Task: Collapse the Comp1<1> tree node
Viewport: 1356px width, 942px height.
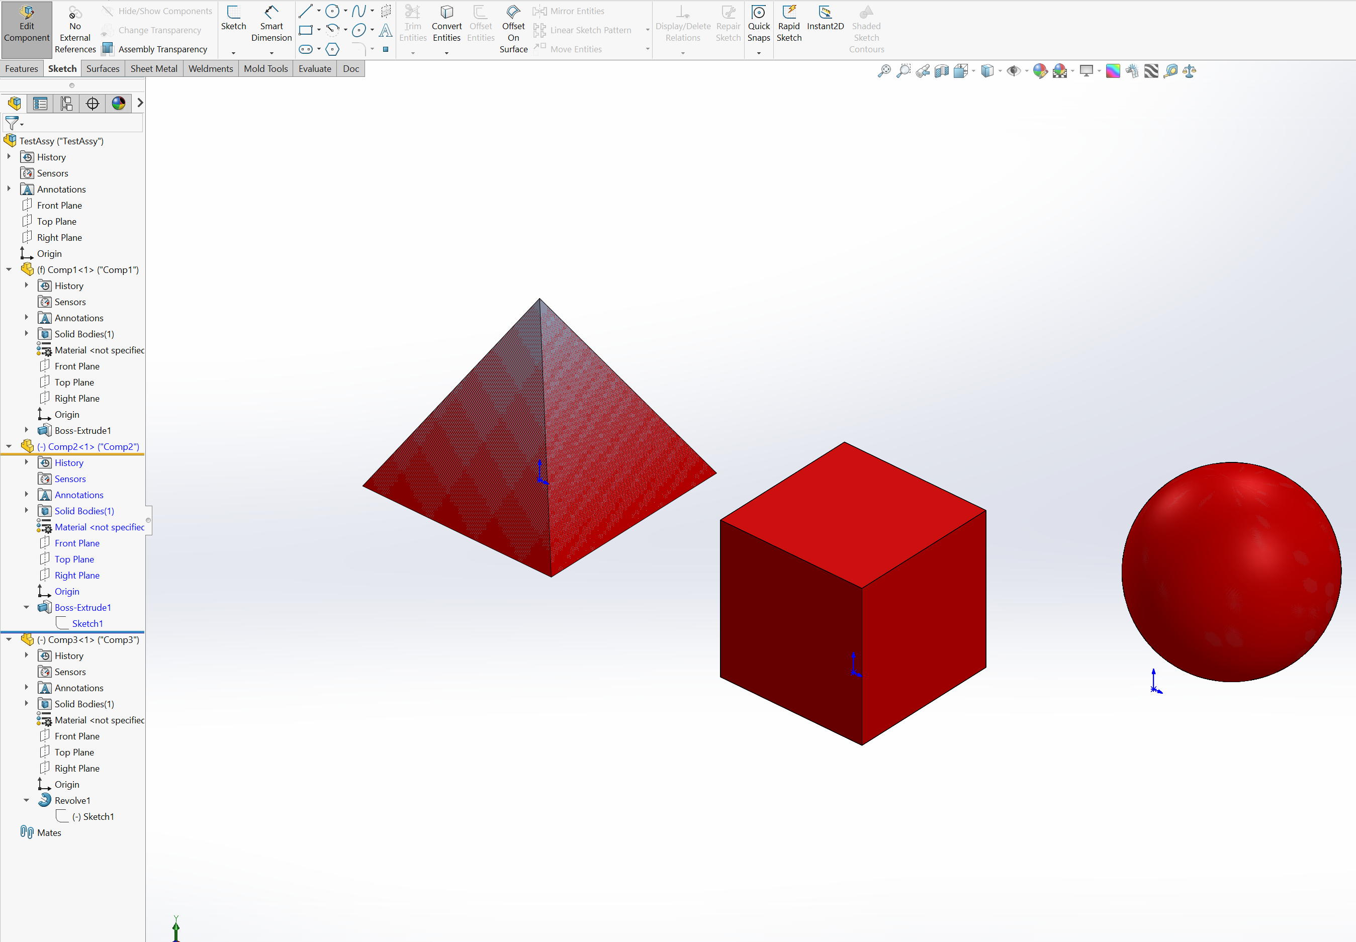Action: tap(9, 269)
